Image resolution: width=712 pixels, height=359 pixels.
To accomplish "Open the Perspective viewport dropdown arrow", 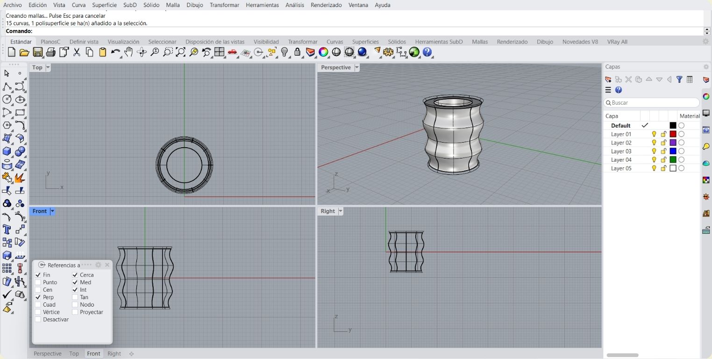I will click(x=357, y=68).
